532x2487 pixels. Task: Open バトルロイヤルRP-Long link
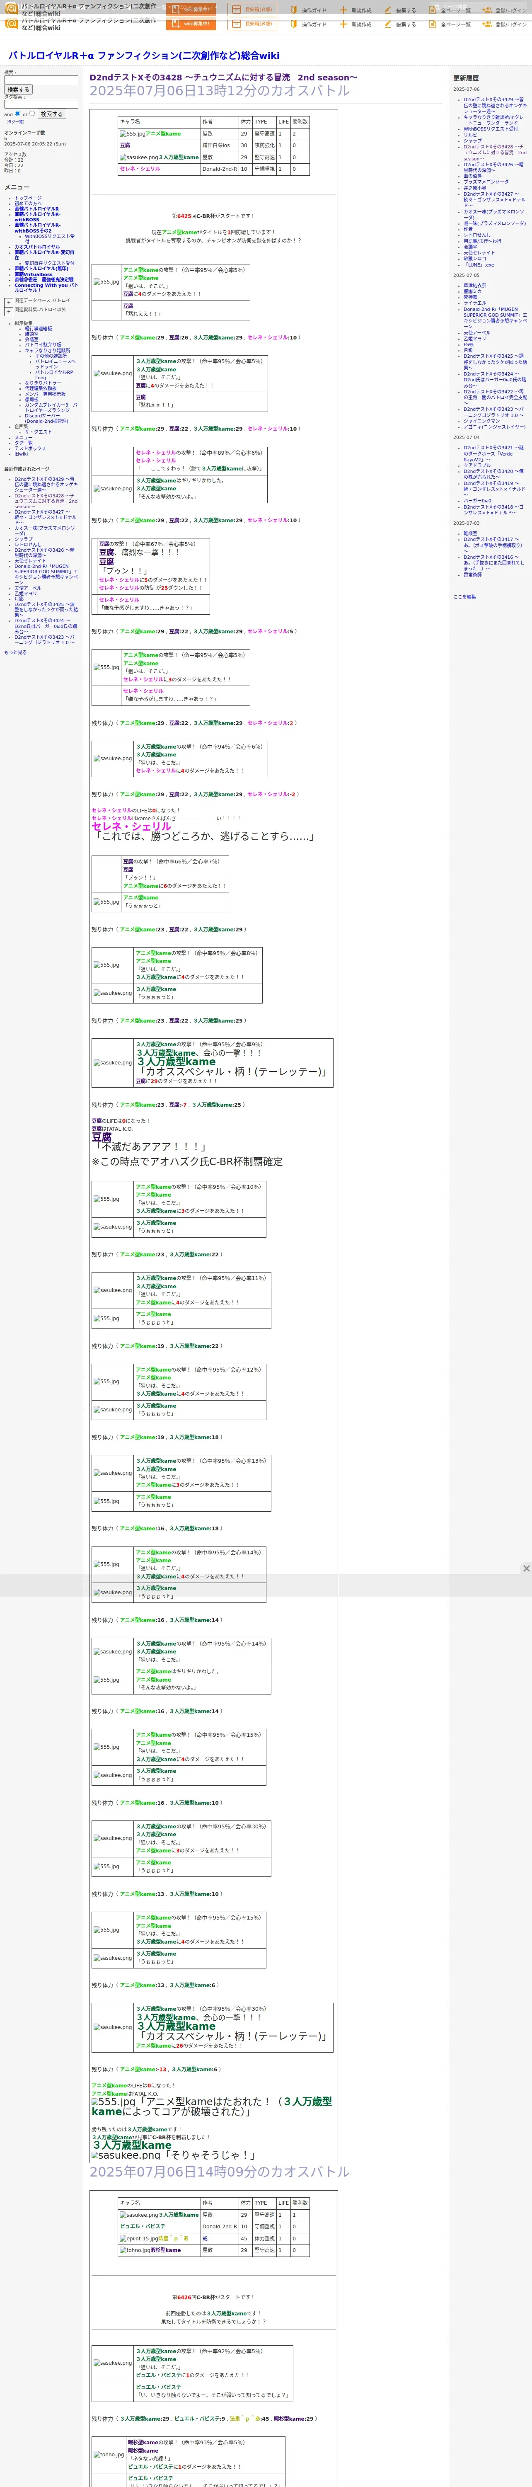[55, 375]
